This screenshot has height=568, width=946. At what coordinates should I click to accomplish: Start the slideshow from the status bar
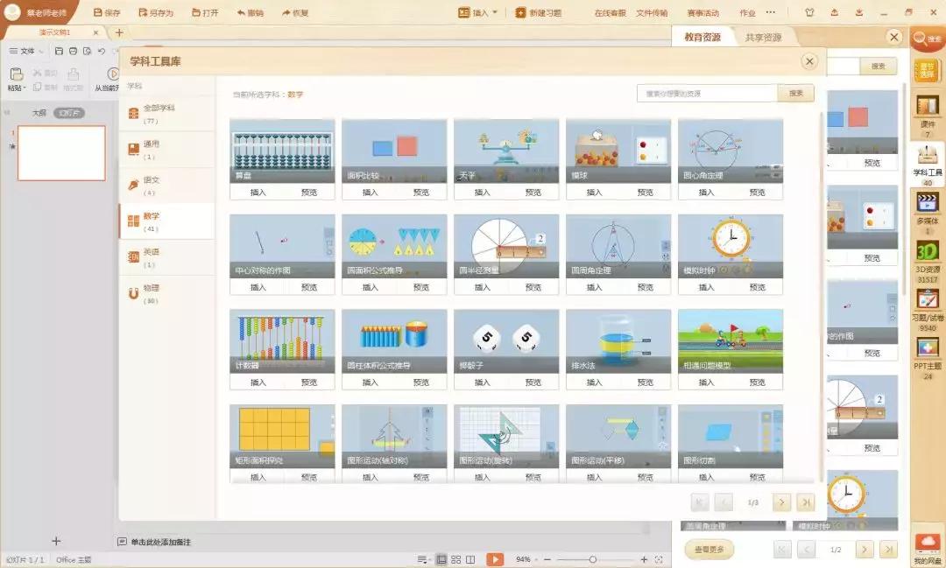point(495,558)
